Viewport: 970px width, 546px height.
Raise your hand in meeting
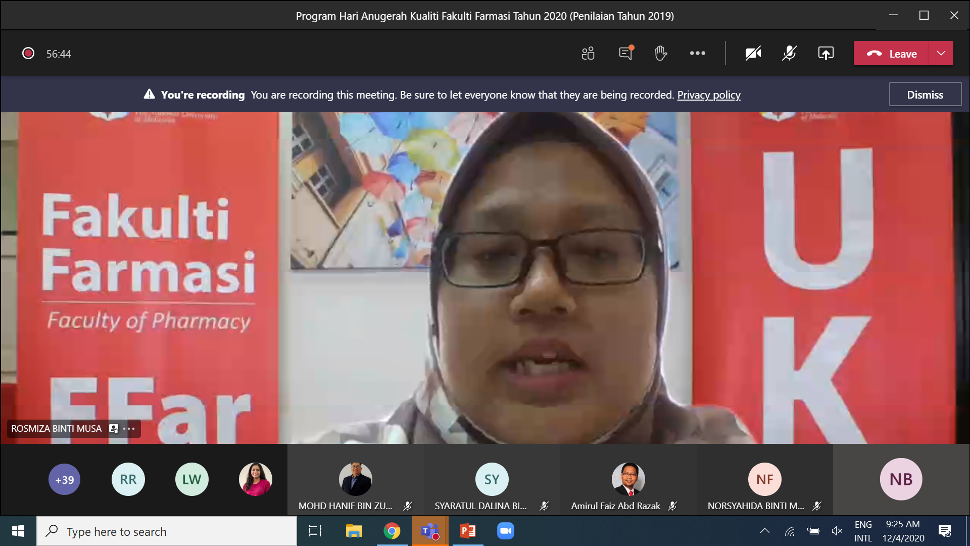pyautogui.click(x=661, y=54)
